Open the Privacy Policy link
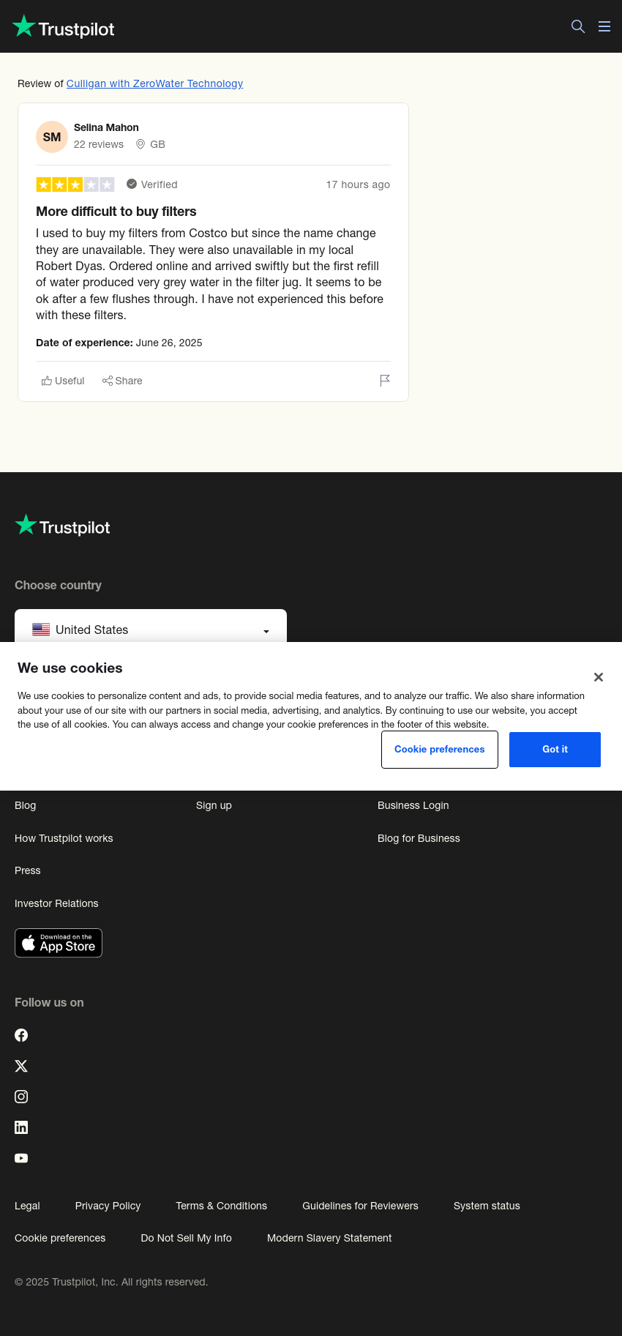Viewport: 622px width, 1336px height. (108, 1206)
